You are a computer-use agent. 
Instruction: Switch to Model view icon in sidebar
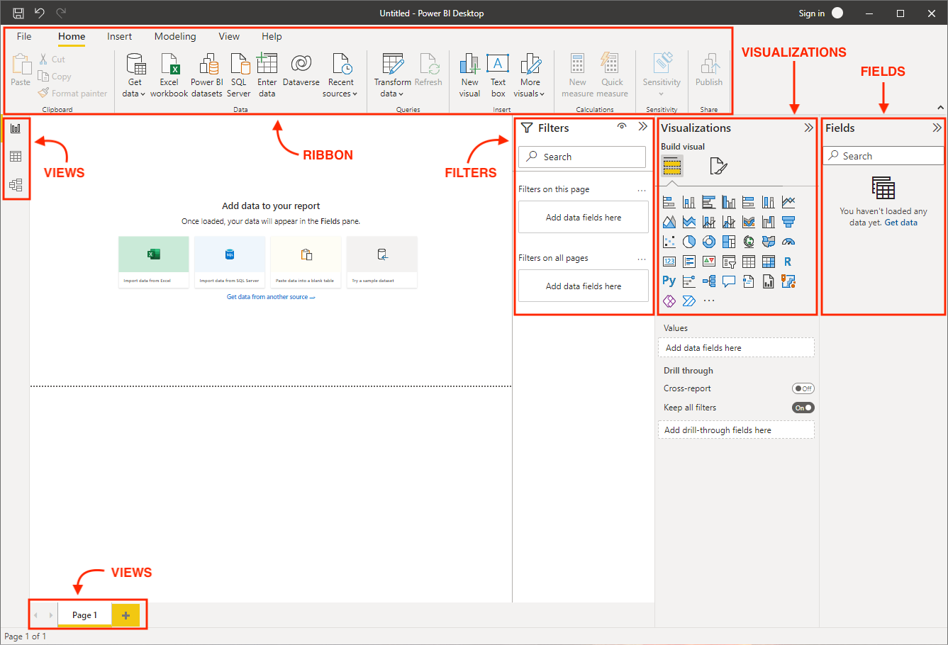(x=16, y=185)
